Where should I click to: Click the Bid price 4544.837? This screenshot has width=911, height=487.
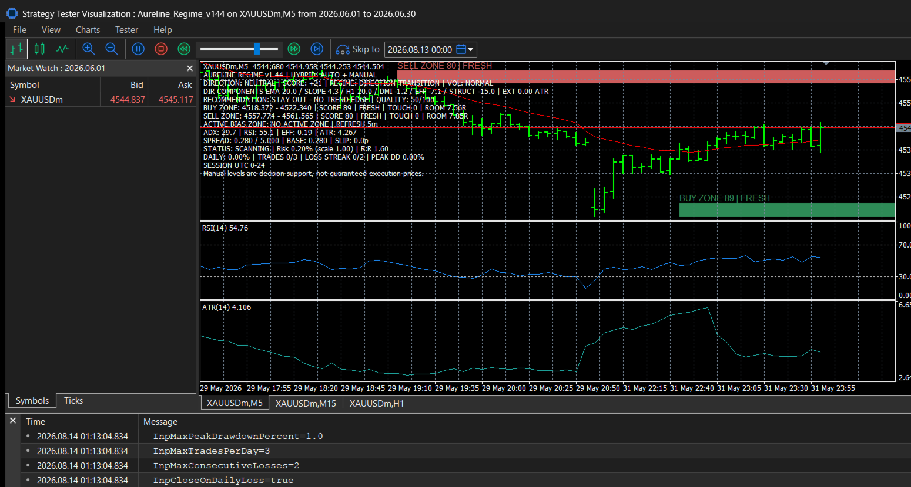128,100
